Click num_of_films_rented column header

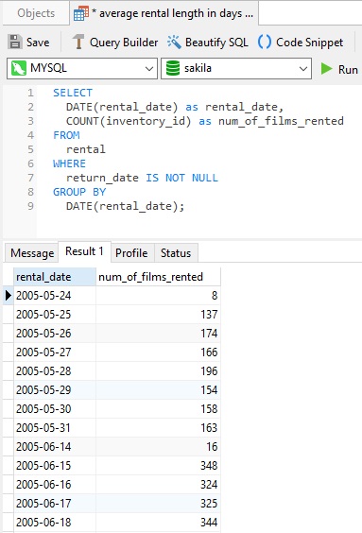[158, 277]
